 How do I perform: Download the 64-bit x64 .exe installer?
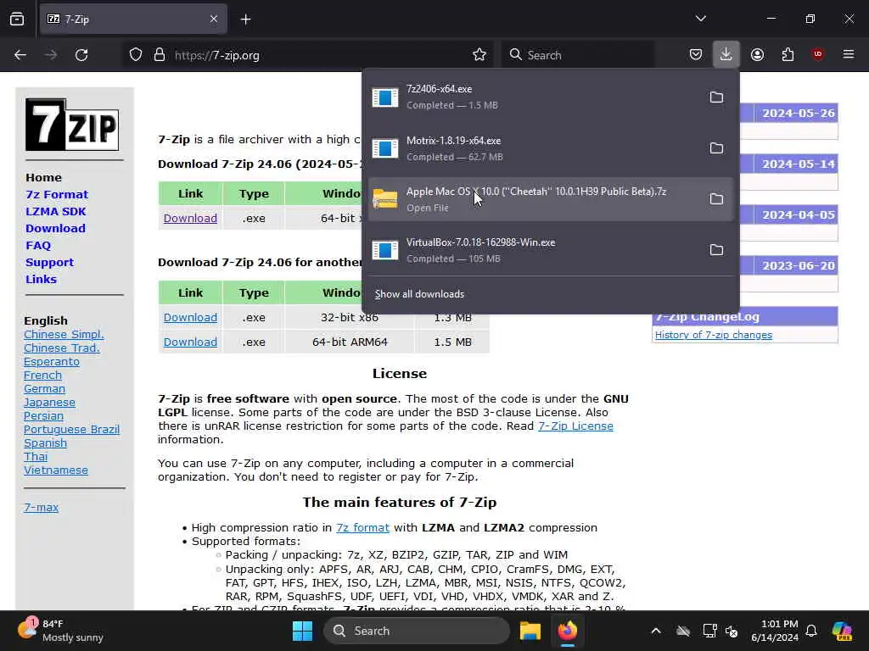[x=190, y=218]
